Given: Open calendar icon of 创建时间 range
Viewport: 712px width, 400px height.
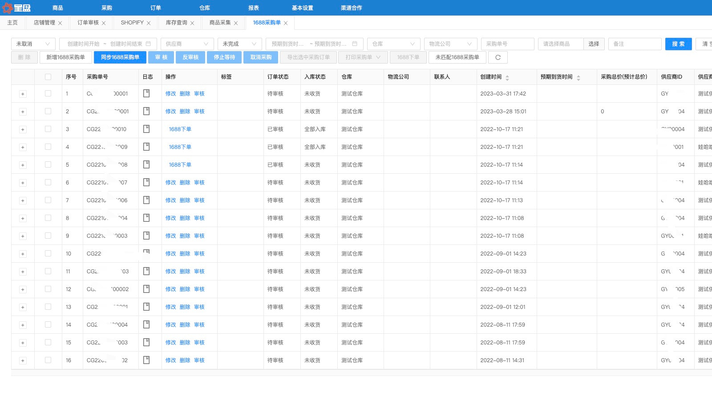Looking at the screenshot, I should point(148,44).
